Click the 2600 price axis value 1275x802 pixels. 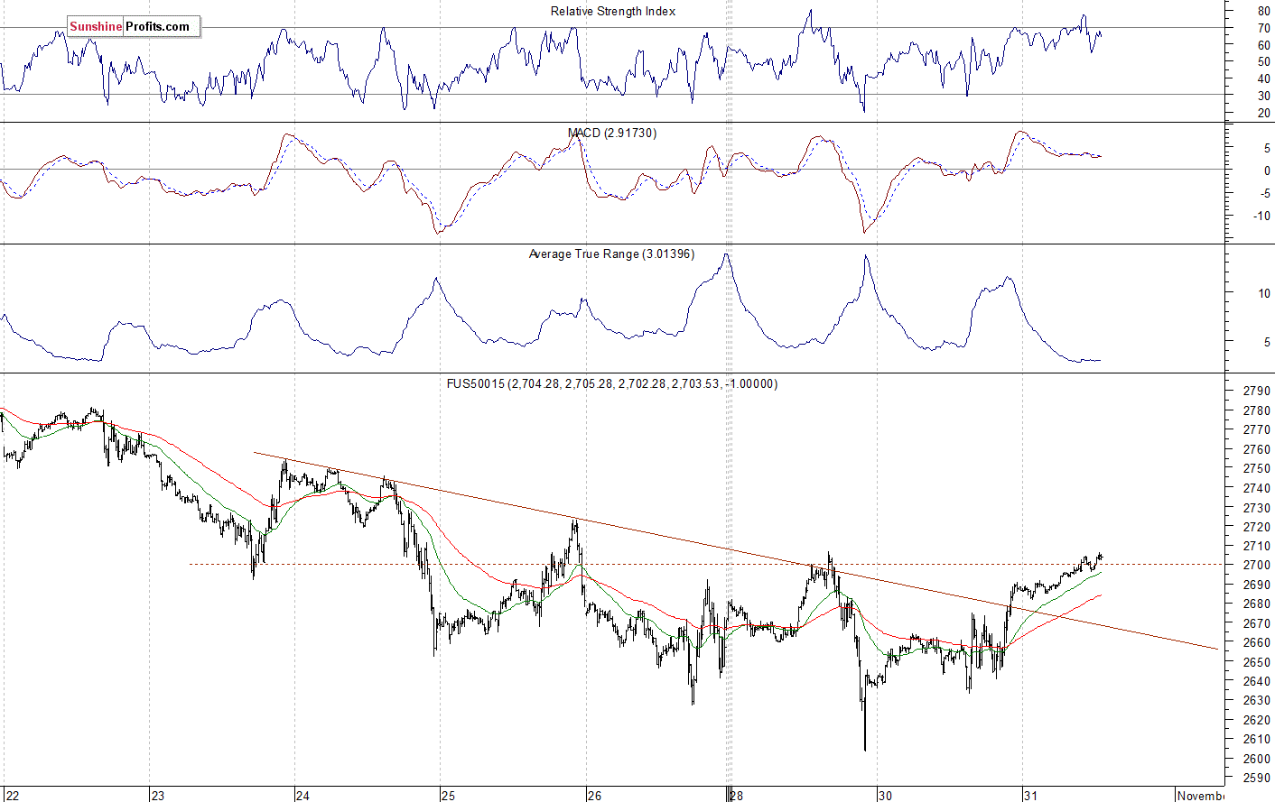tap(1256, 759)
